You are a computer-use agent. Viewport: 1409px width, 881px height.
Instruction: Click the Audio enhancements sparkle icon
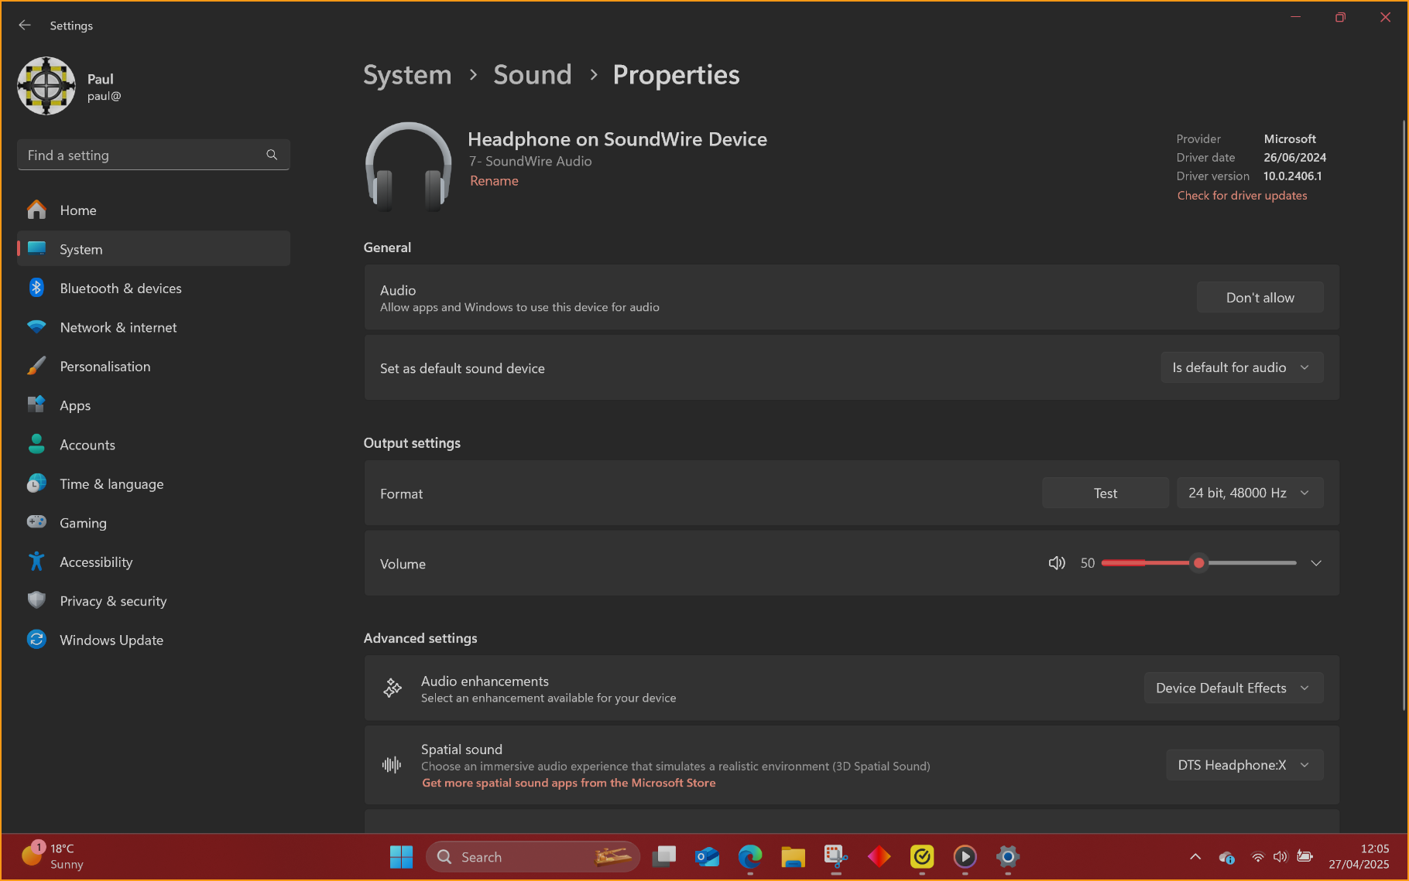pyautogui.click(x=393, y=688)
